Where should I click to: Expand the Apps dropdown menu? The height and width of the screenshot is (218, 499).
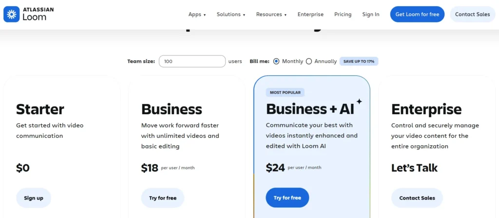coord(197,15)
